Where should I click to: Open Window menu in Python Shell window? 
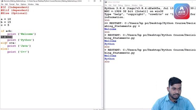(134, 5)
